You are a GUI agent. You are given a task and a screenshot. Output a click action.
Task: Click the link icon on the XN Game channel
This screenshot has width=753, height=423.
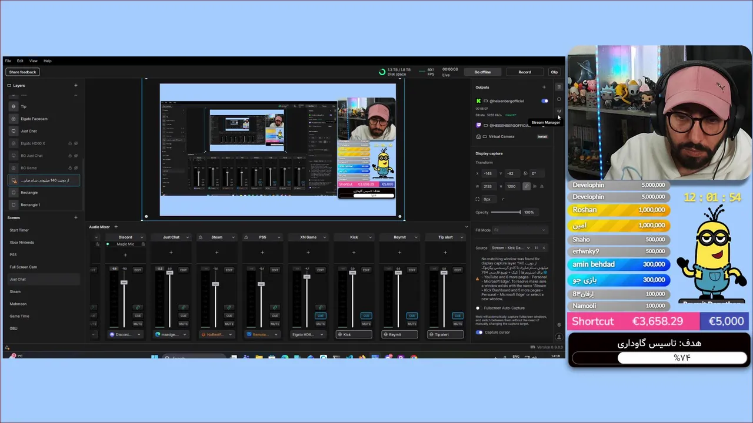tap(321, 307)
